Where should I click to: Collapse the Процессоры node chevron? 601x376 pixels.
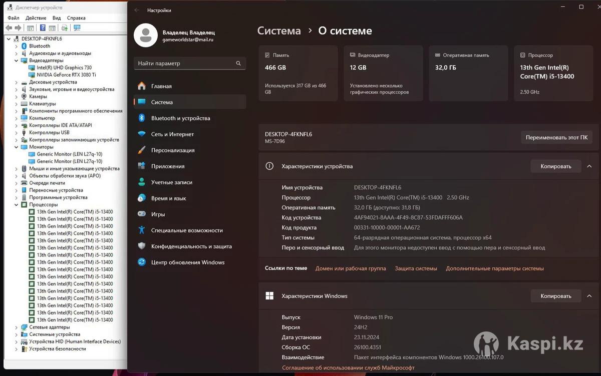coord(17,204)
